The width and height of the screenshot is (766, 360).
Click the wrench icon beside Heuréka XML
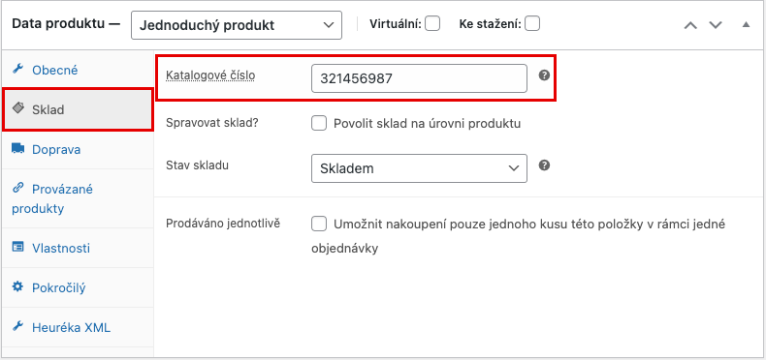[x=17, y=326]
